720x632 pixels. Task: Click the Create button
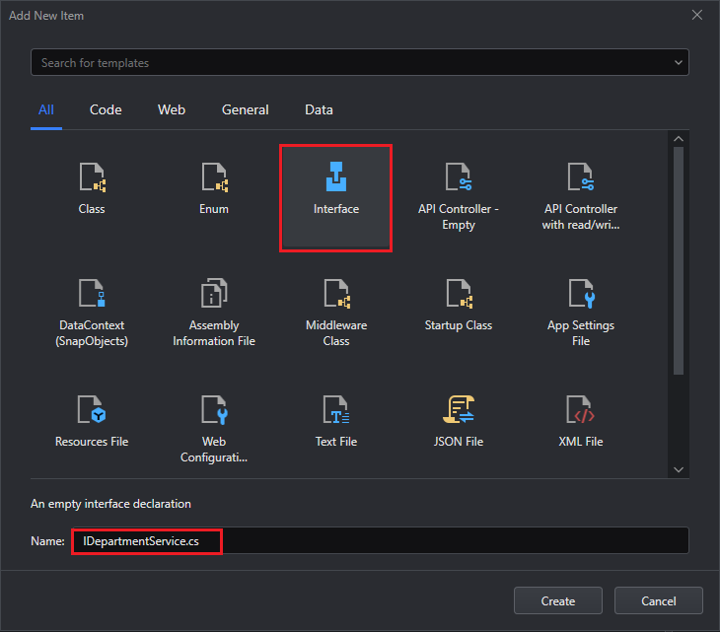tap(558, 600)
